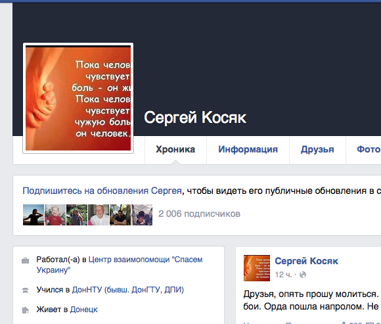
Task: Open the Информация tab
Action: (x=248, y=149)
